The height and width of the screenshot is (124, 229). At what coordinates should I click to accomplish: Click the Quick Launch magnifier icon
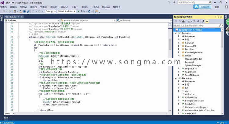(210, 2)
